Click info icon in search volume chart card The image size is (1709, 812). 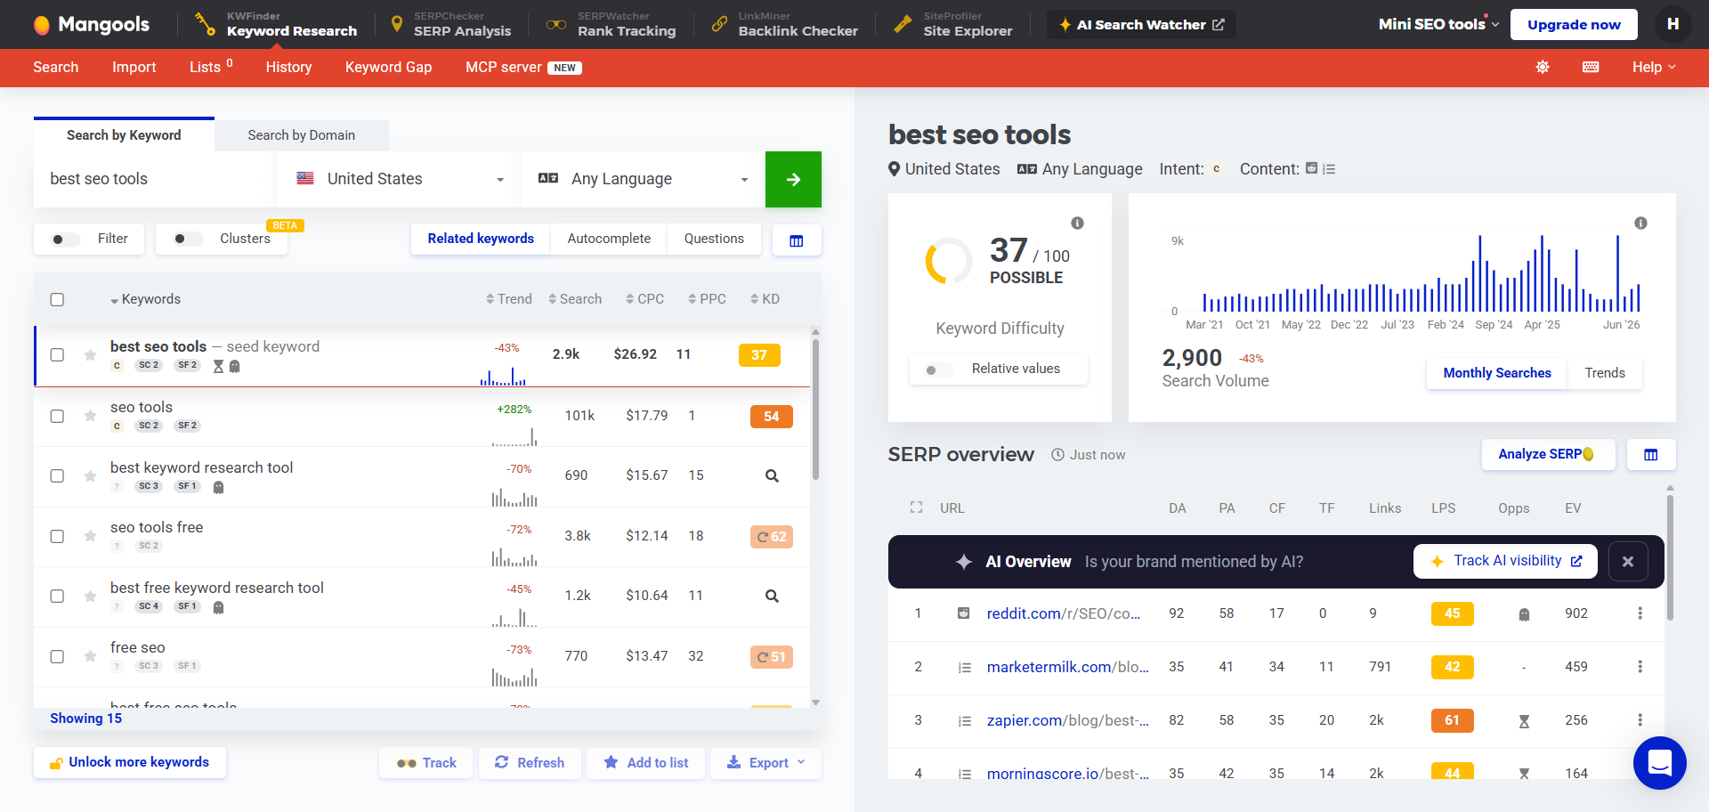pos(1640,223)
